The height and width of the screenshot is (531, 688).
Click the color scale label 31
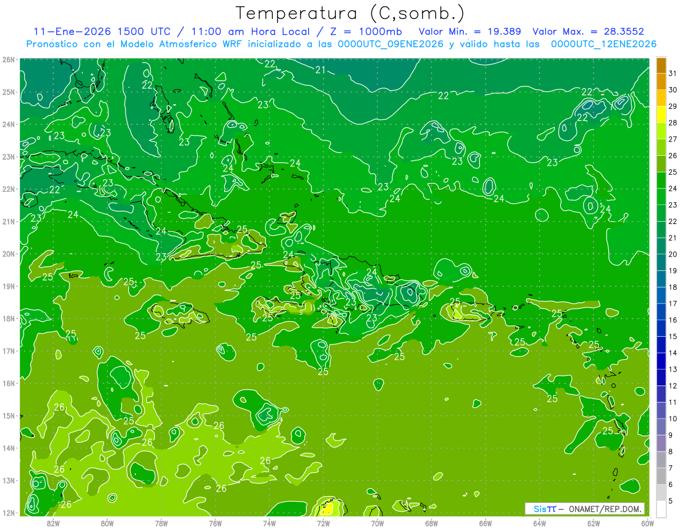tap(673, 74)
